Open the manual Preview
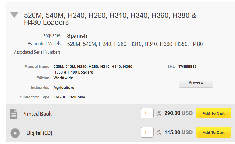 point(196,82)
